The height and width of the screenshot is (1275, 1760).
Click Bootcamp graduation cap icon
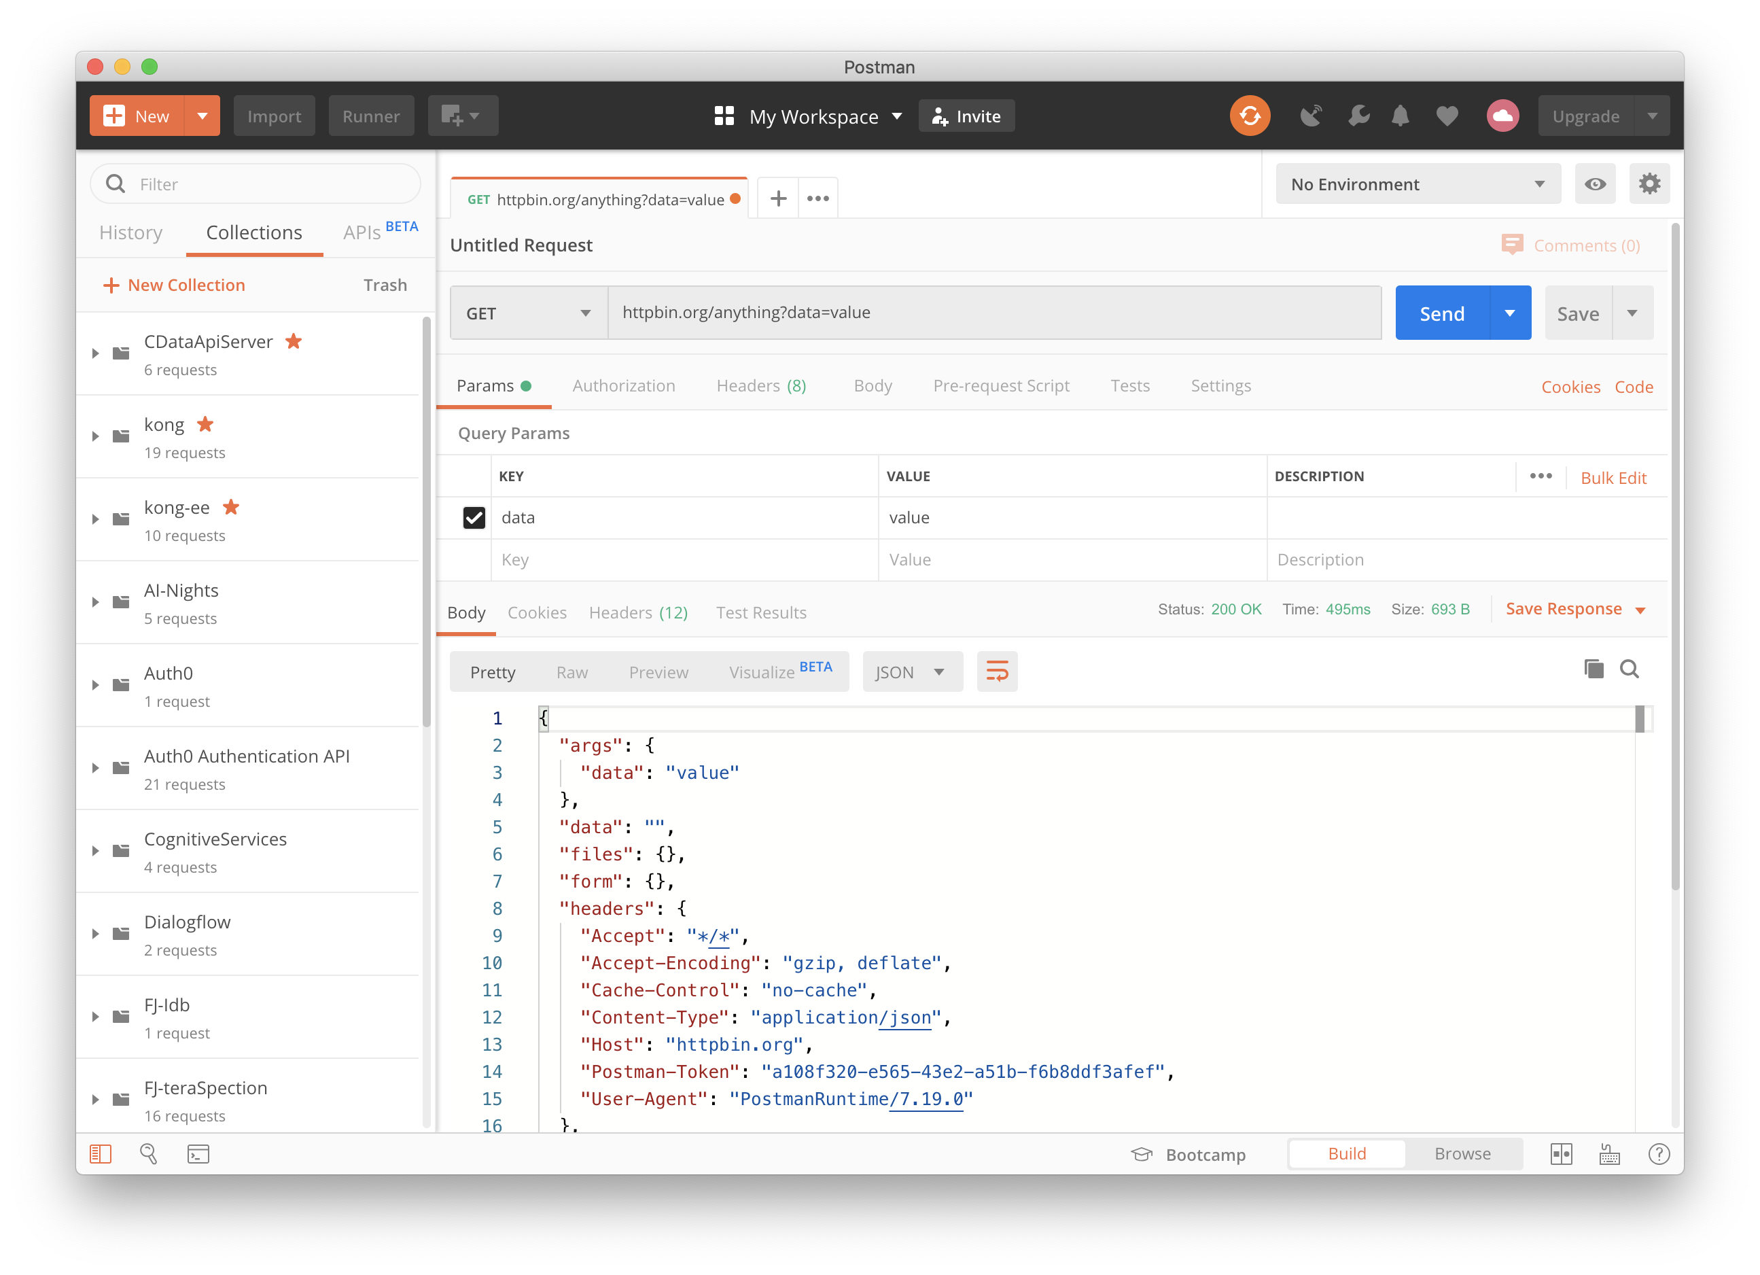coord(1142,1154)
